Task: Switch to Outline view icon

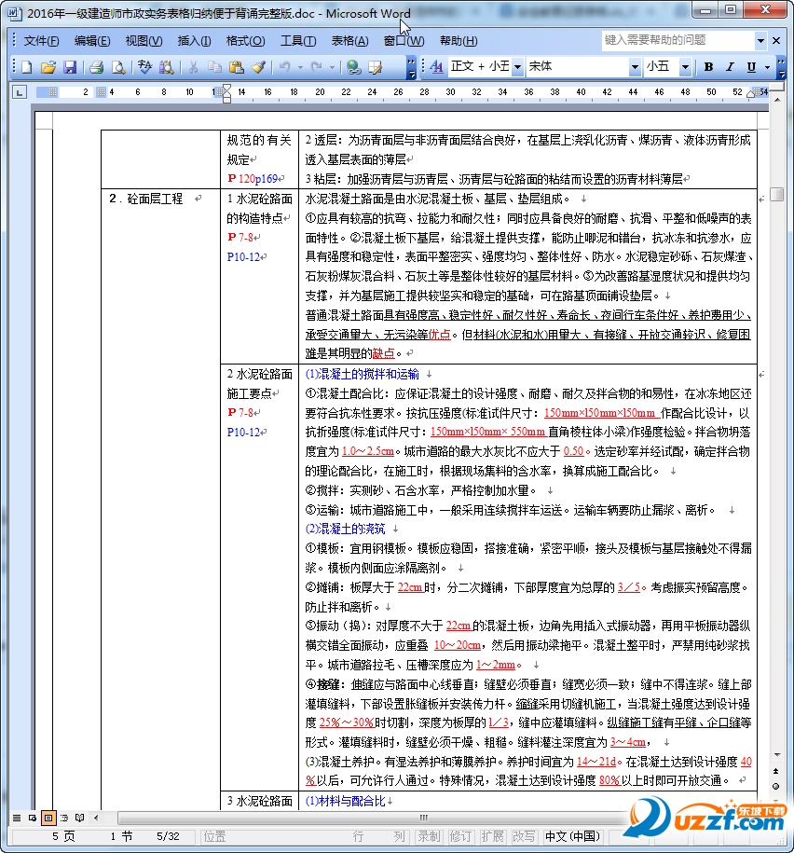Action: (x=64, y=817)
